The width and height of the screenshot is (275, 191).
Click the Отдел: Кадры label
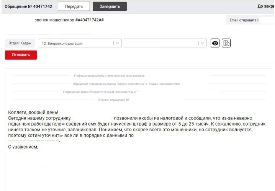(x=20, y=43)
